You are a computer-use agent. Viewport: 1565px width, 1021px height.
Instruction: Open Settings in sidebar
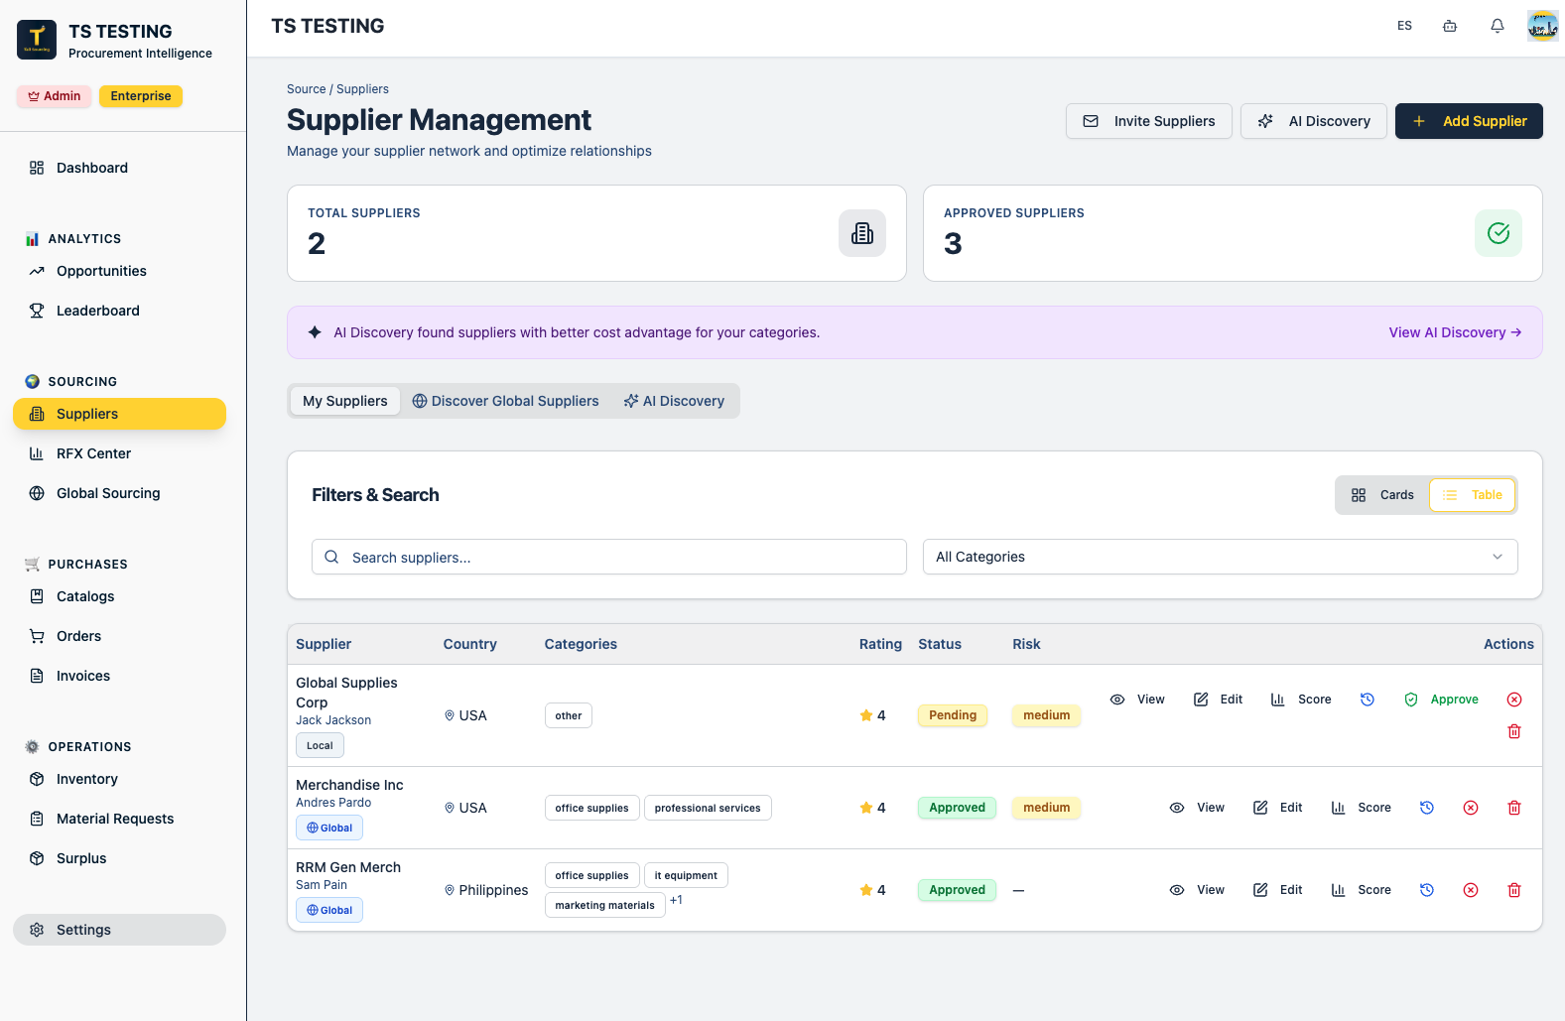(119, 930)
